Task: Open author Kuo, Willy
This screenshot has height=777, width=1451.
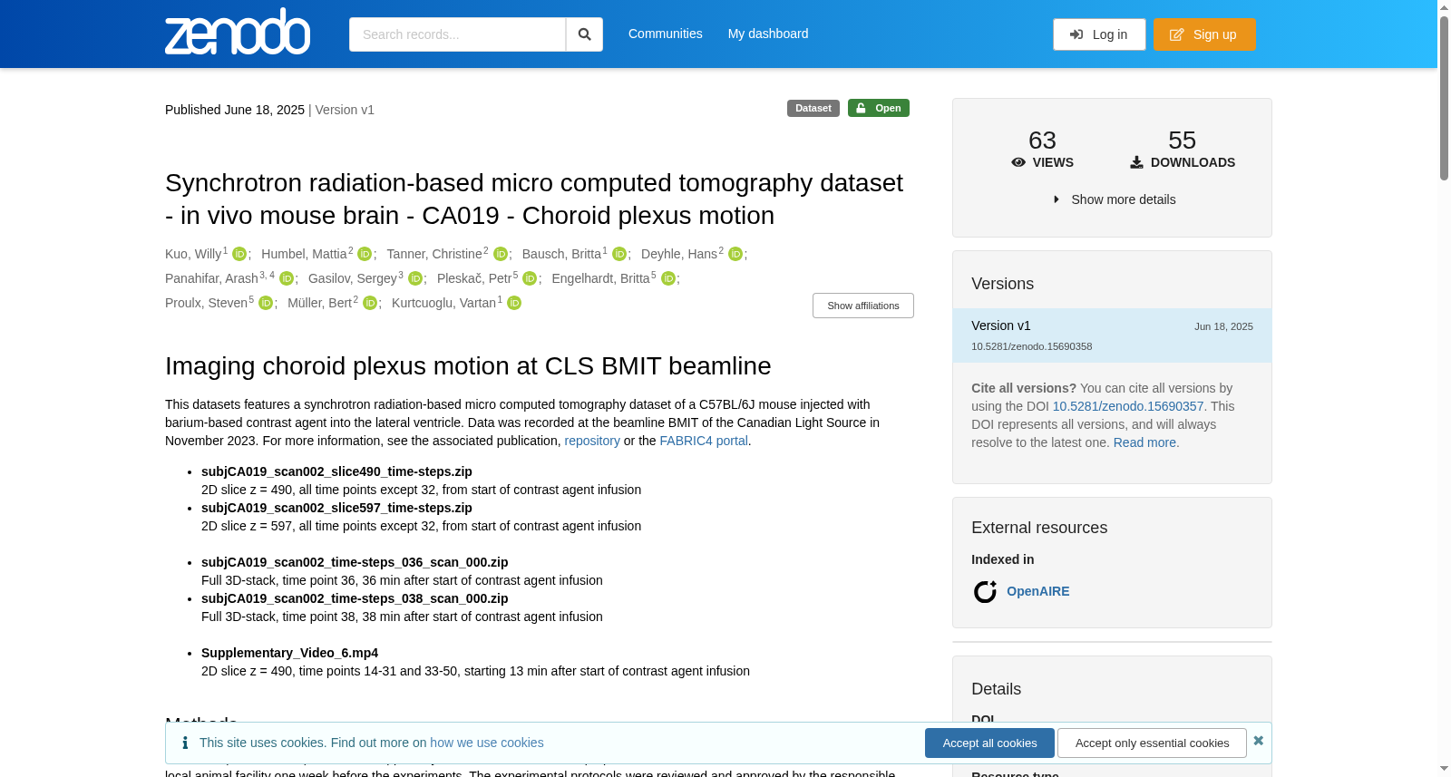Action: (x=193, y=254)
